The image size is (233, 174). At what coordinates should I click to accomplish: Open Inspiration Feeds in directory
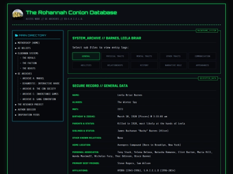point(28,115)
